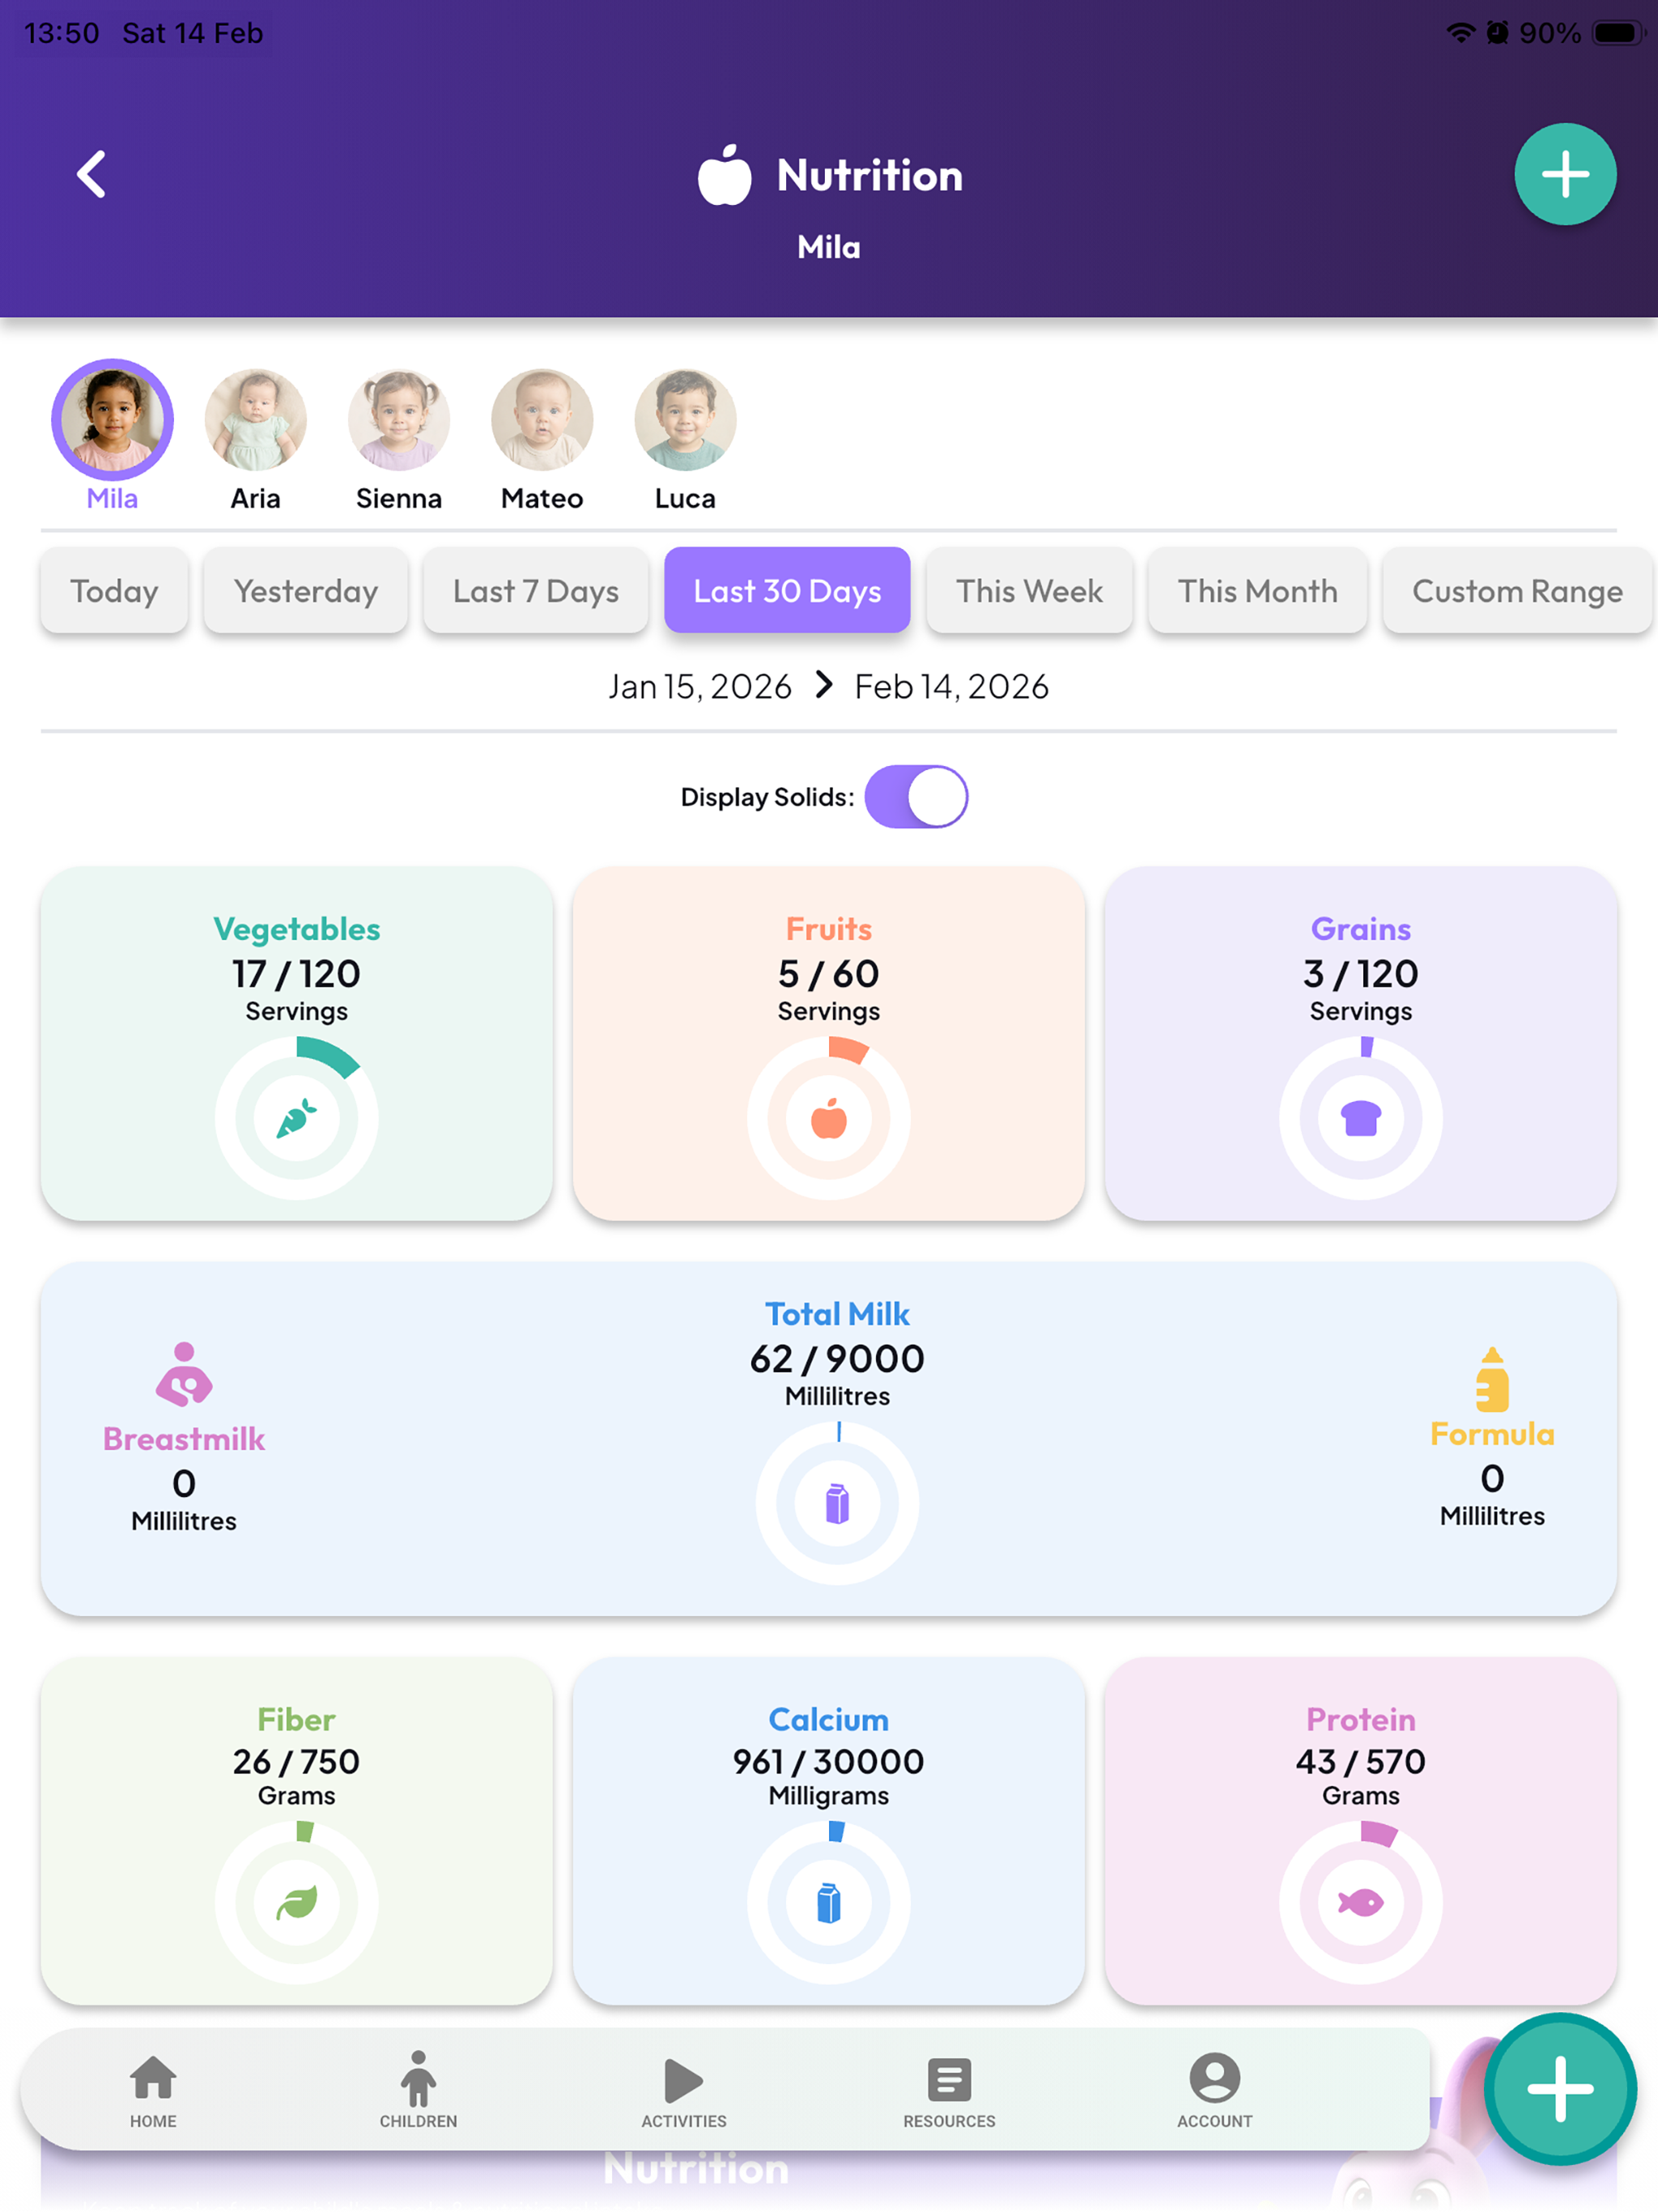Tap the Grains bread icon
Viewport: 1658px width, 2212px height.
tap(1361, 1118)
